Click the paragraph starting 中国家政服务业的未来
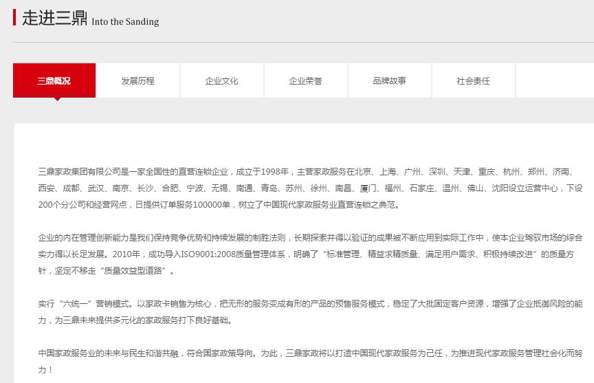594x383 pixels. coord(310,362)
